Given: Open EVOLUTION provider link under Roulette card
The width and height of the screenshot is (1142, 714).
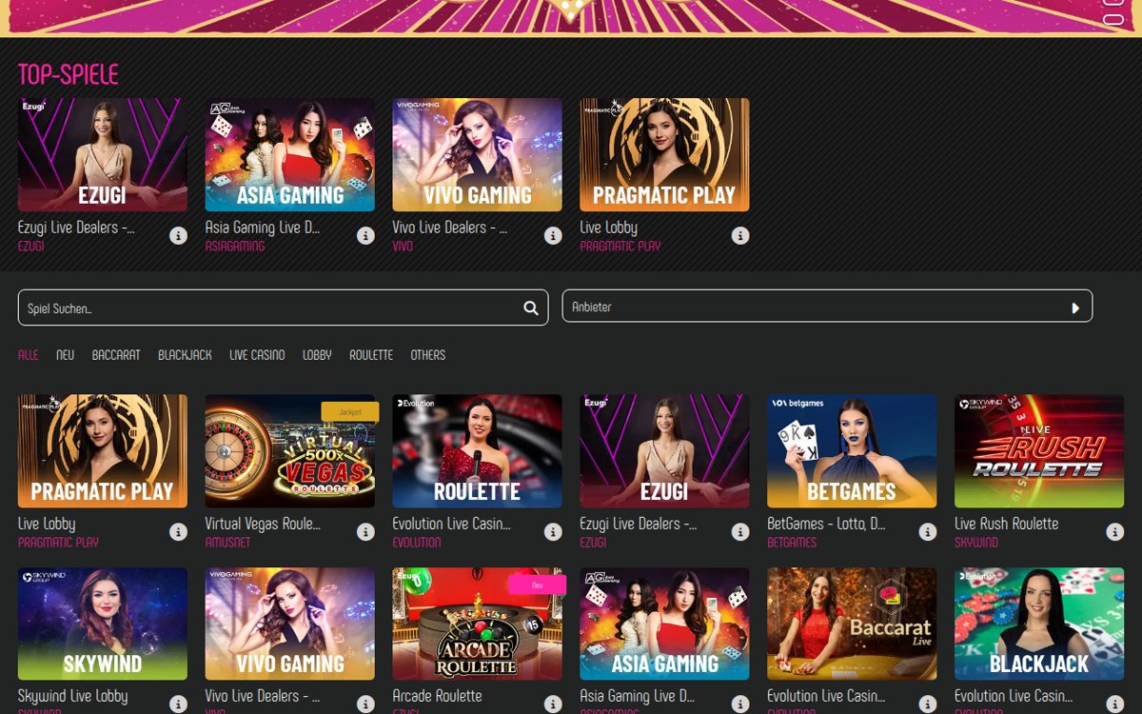Looking at the screenshot, I should pos(417,542).
